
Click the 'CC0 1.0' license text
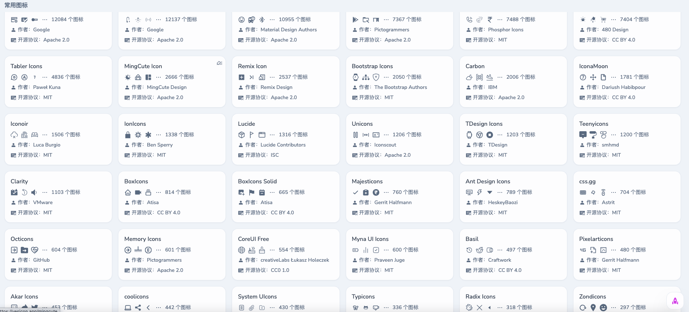280,270
